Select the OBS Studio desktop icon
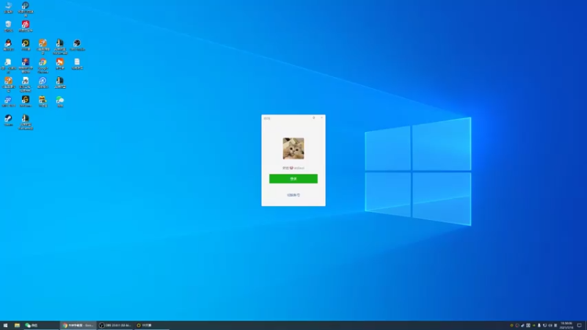The image size is (587, 330). click(77, 45)
